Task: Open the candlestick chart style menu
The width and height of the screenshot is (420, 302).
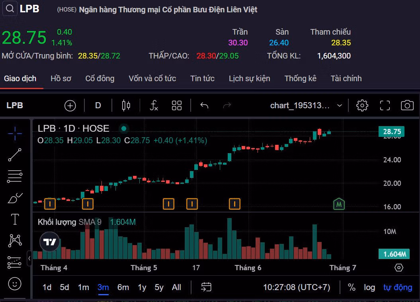Action: 126,105
